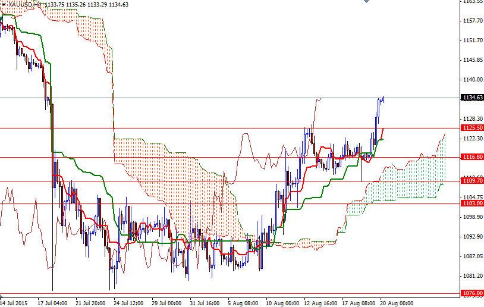
Task: Click the 31 Jul 16:00 time label
Action: click(205, 303)
